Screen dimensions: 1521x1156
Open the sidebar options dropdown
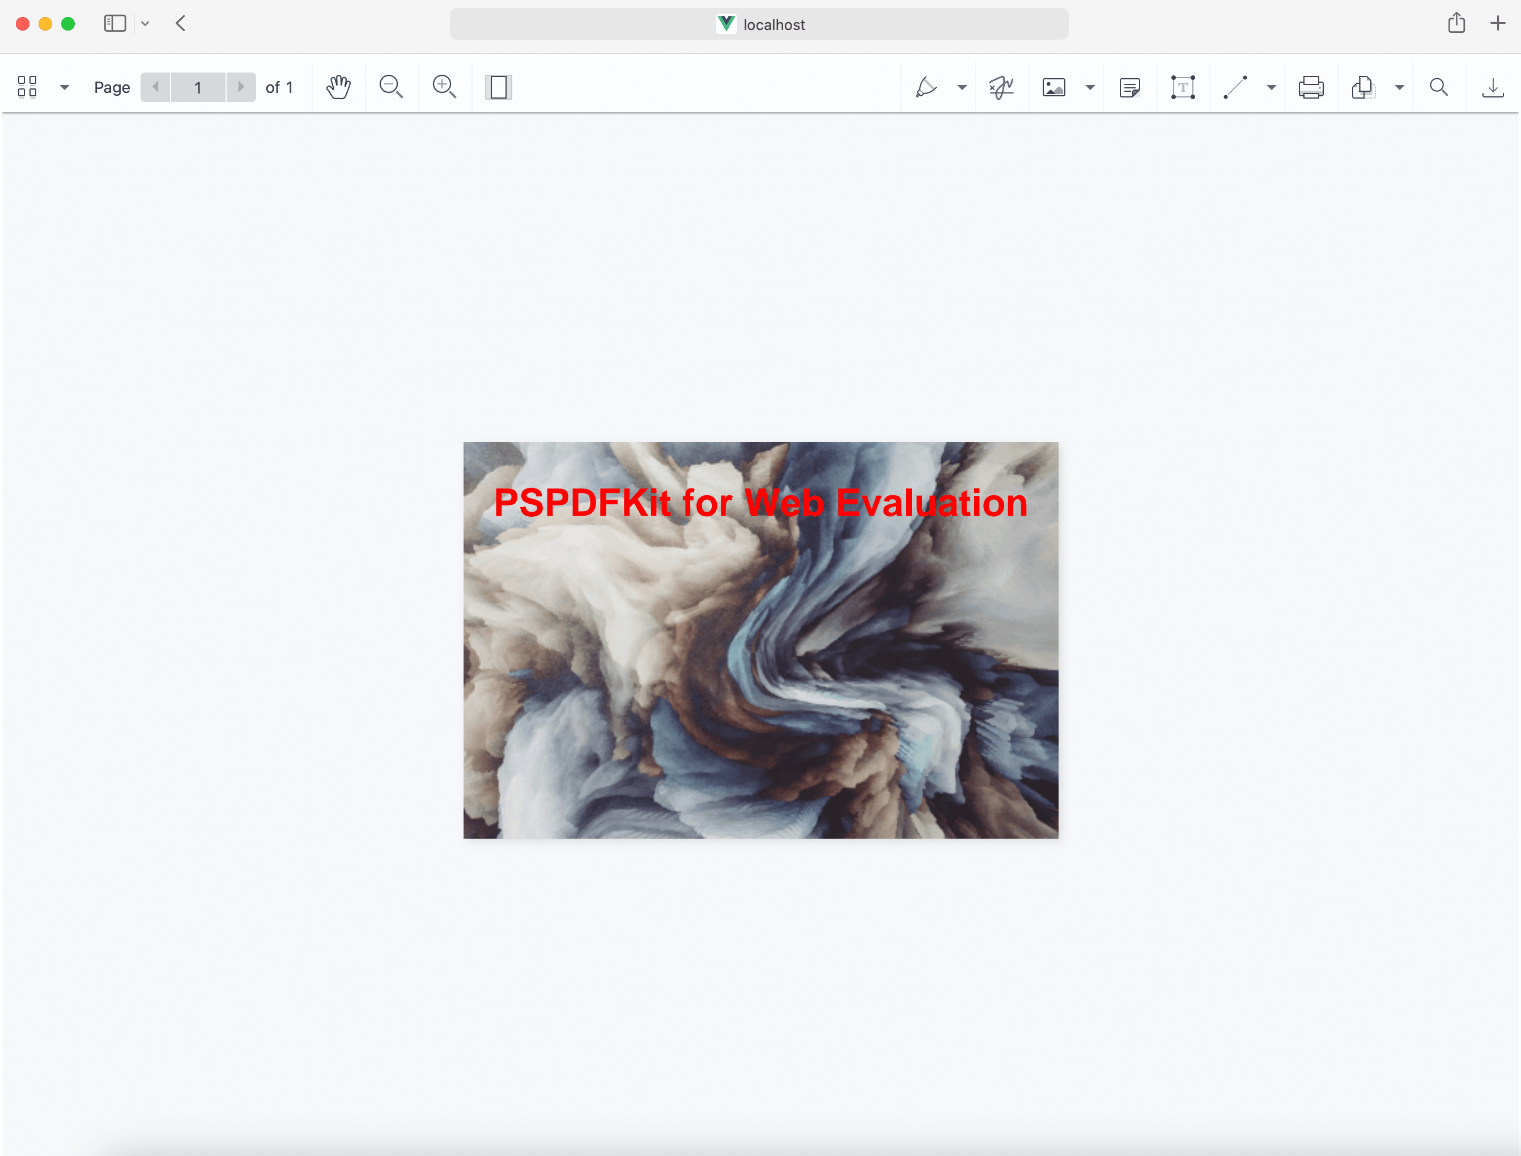click(64, 87)
